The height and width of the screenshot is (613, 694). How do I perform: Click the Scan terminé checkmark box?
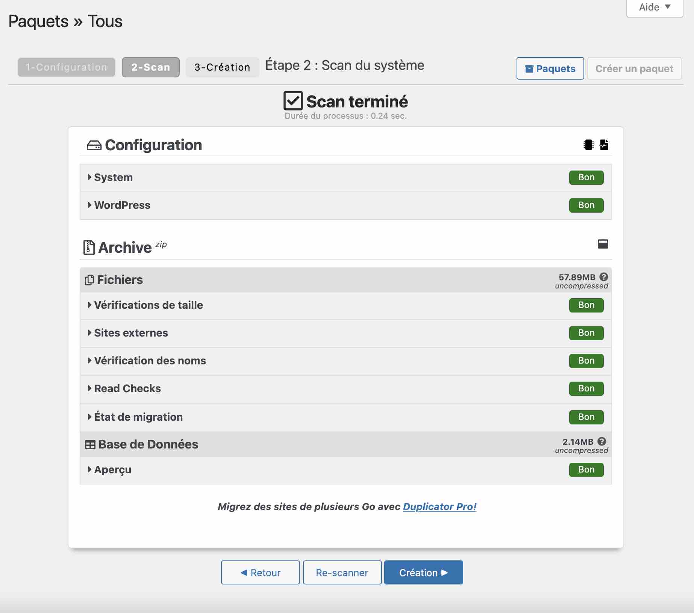click(293, 101)
